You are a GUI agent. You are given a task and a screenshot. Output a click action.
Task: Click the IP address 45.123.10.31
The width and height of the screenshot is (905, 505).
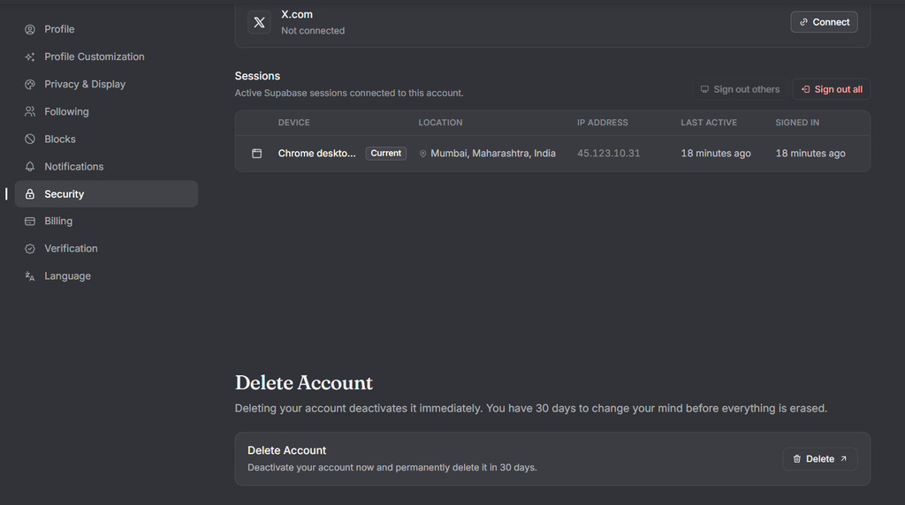click(x=608, y=154)
